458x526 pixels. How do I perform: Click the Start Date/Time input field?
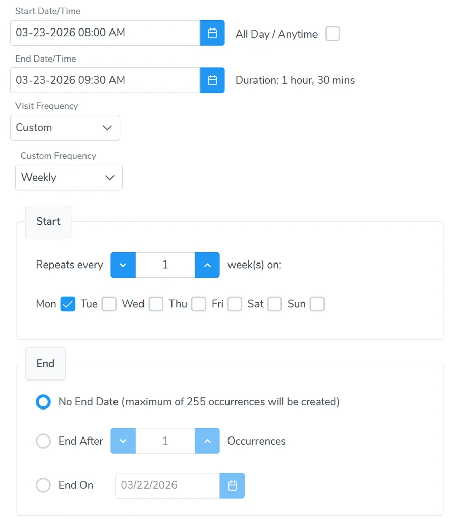coord(102,33)
